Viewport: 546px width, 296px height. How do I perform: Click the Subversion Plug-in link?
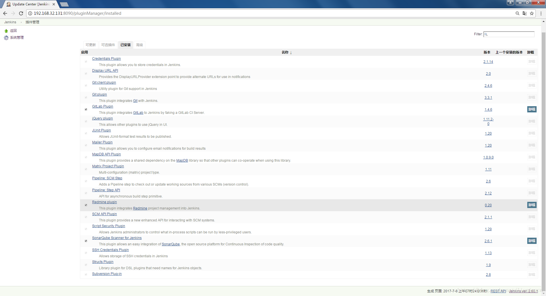pos(107,274)
